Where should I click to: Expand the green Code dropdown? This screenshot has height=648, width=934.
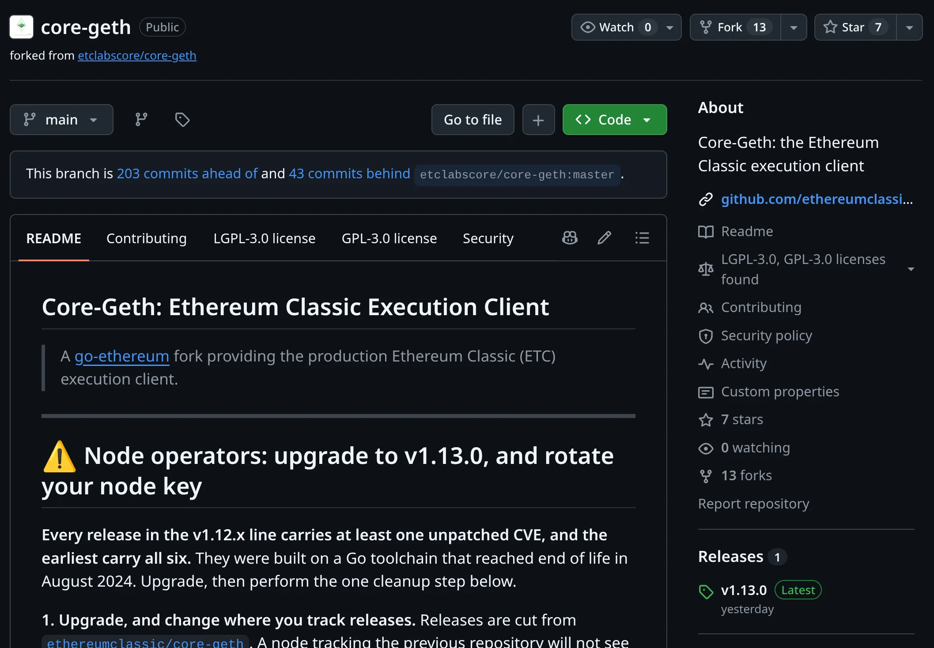click(x=615, y=120)
